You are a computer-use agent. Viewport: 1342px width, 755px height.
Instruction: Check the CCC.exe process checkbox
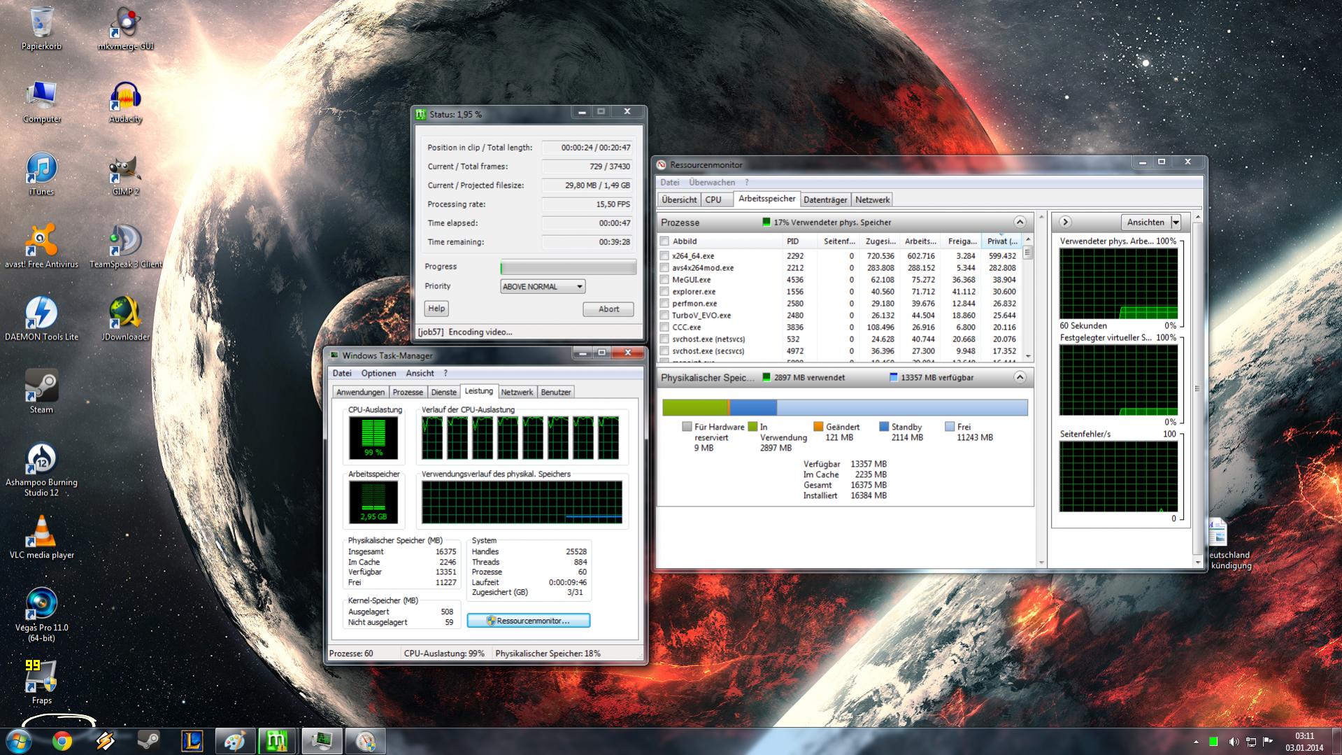[x=664, y=327]
